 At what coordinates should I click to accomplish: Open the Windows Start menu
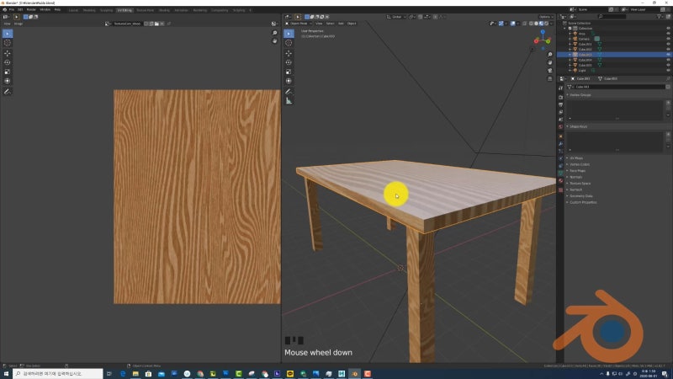point(6,374)
